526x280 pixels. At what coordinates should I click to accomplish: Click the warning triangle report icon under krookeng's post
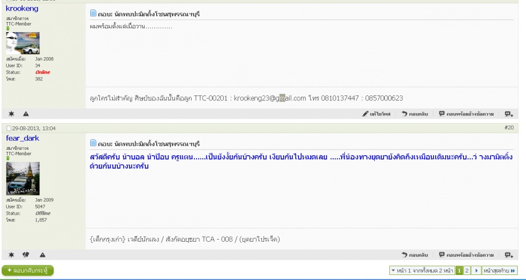26,114
